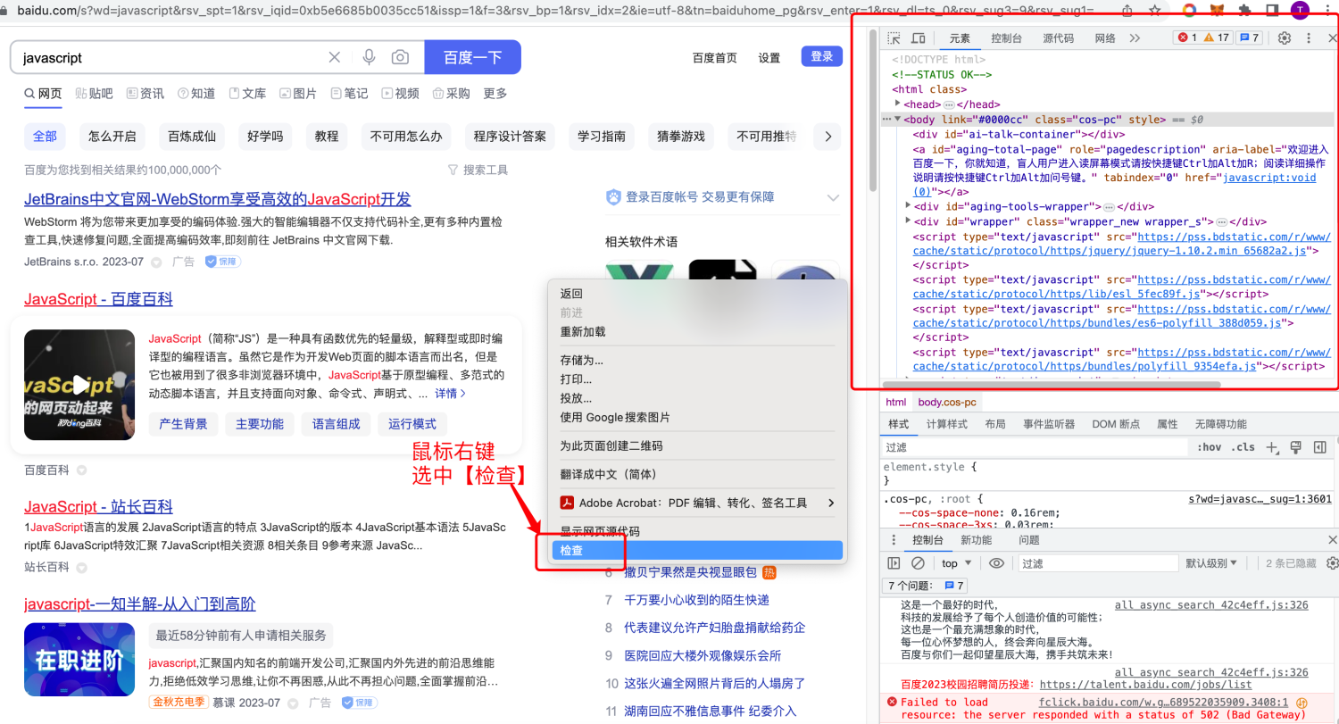
Task: Click the blue issues count badge showing 7
Action: (x=1249, y=37)
